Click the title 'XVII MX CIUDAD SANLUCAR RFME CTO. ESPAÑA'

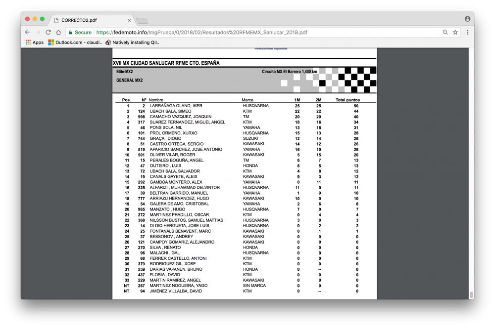(166, 63)
